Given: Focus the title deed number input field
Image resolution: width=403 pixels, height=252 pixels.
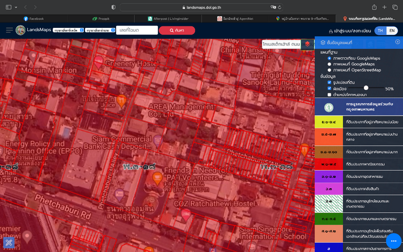Looking at the screenshot, I should [x=136, y=30].
